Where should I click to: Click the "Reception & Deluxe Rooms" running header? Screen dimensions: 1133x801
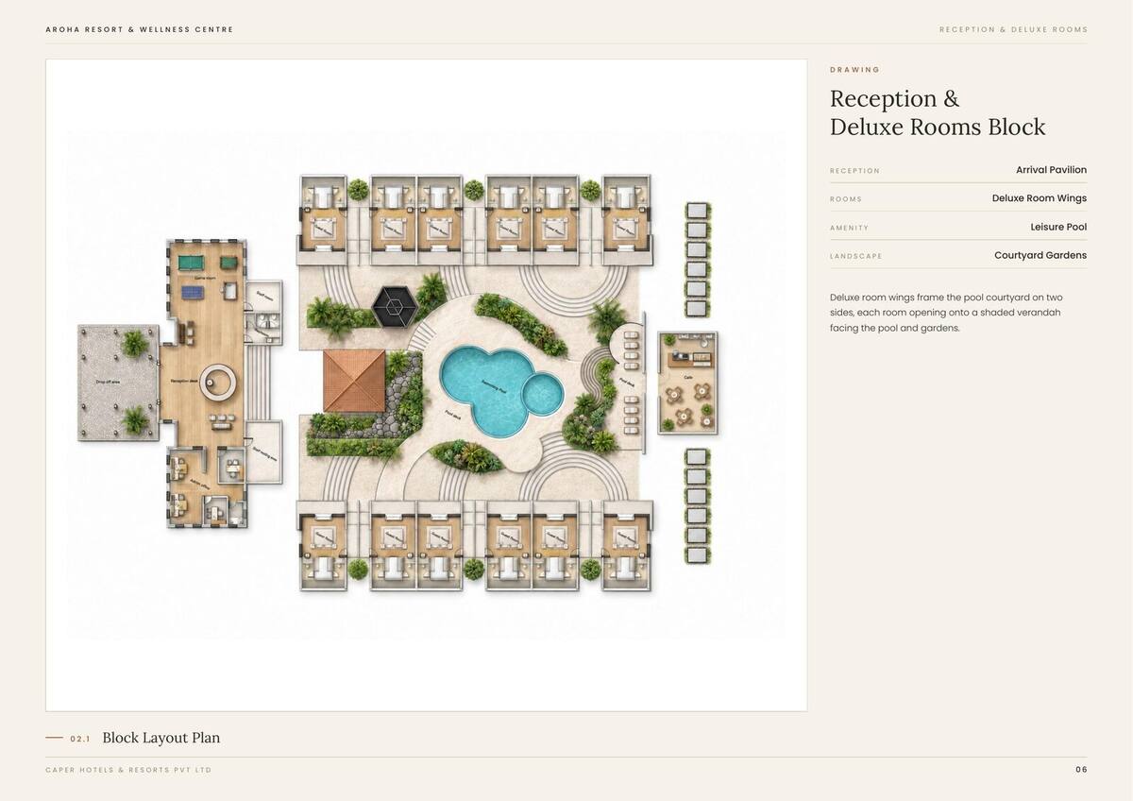1013,29
